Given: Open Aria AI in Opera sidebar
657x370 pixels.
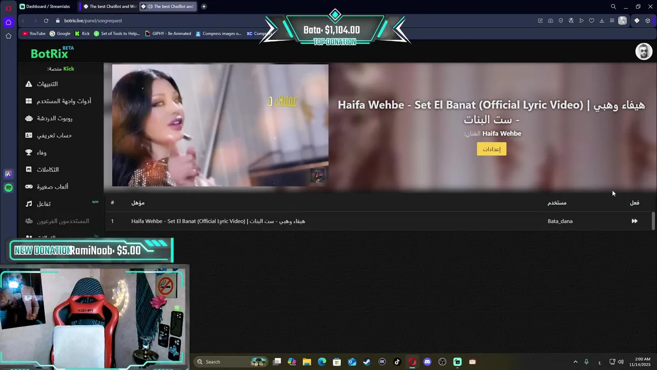Looking at the screenshot, I should 8,174.
